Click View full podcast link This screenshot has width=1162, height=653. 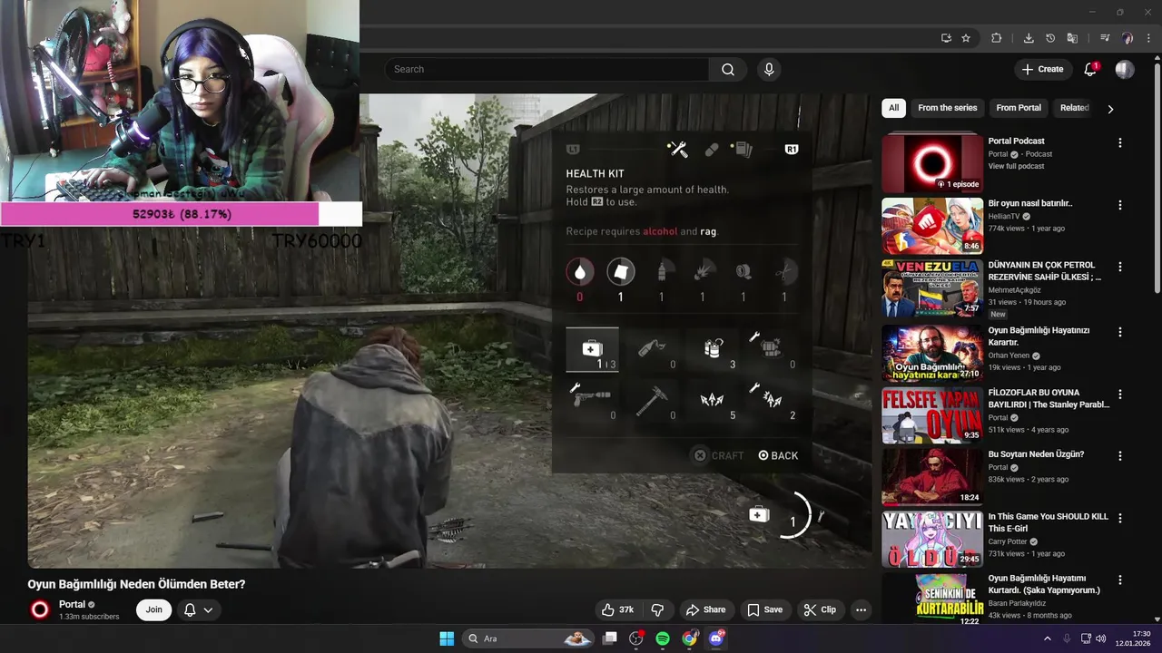click(1016, 166)
